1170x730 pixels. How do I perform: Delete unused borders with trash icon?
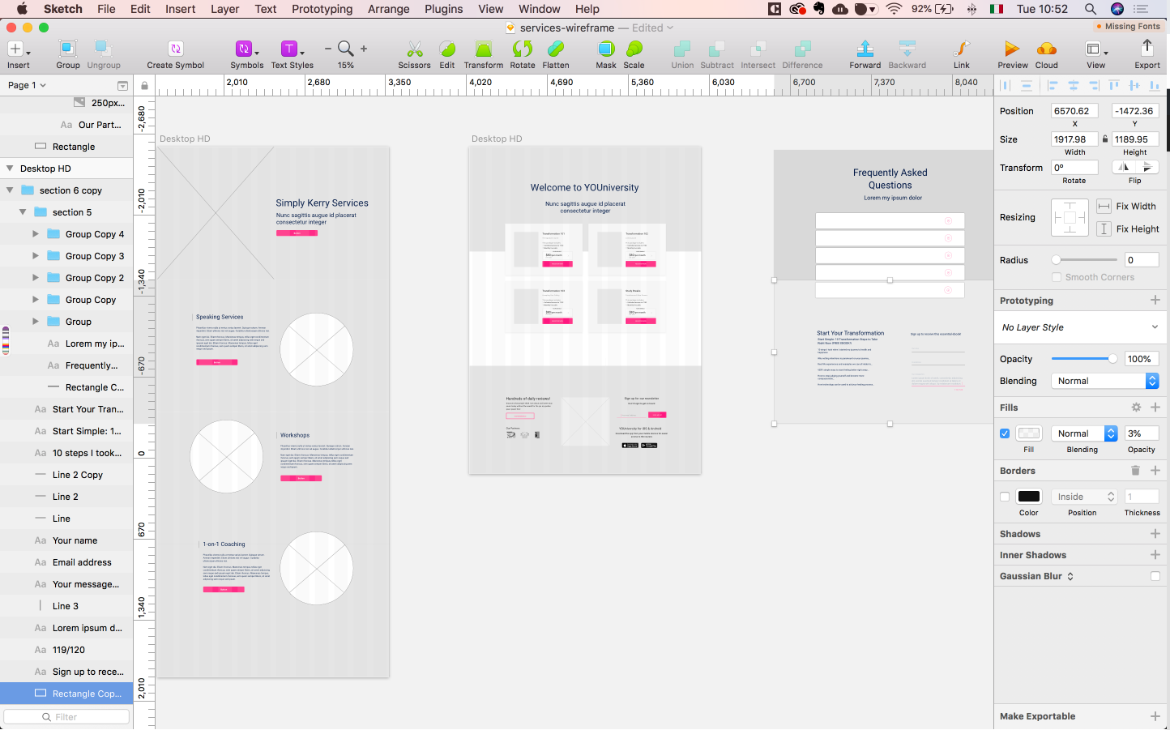click(1135, 471)
